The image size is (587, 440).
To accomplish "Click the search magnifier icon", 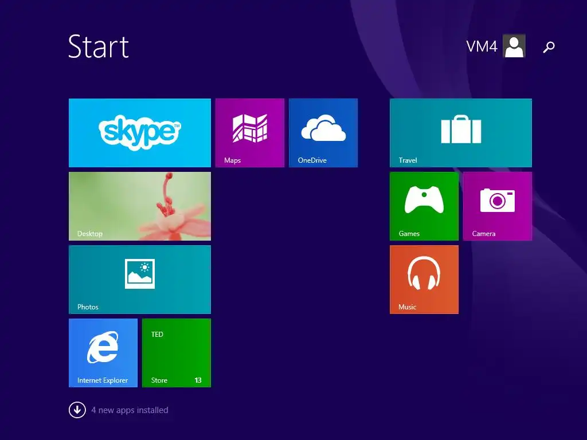I will point(549,47).
